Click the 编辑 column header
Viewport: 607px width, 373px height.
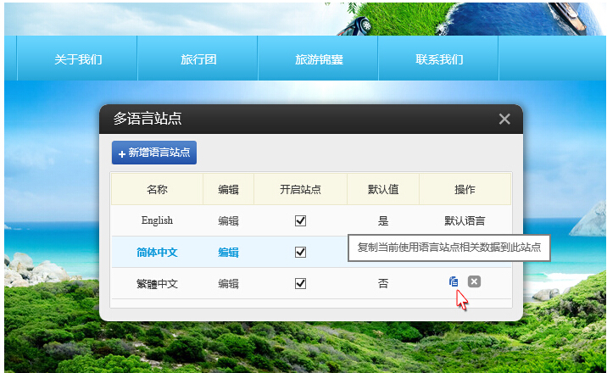click(x=228, y=189)
